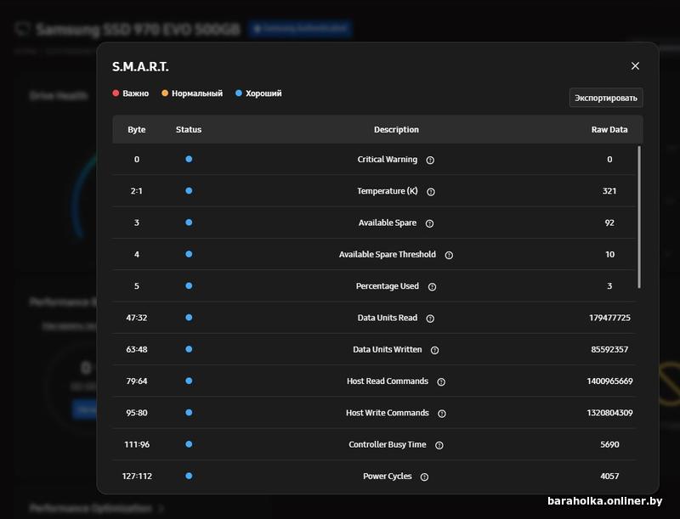Click byte range 63:48
The height and width of the screenshot is (519, 680).
pos(137,349)
